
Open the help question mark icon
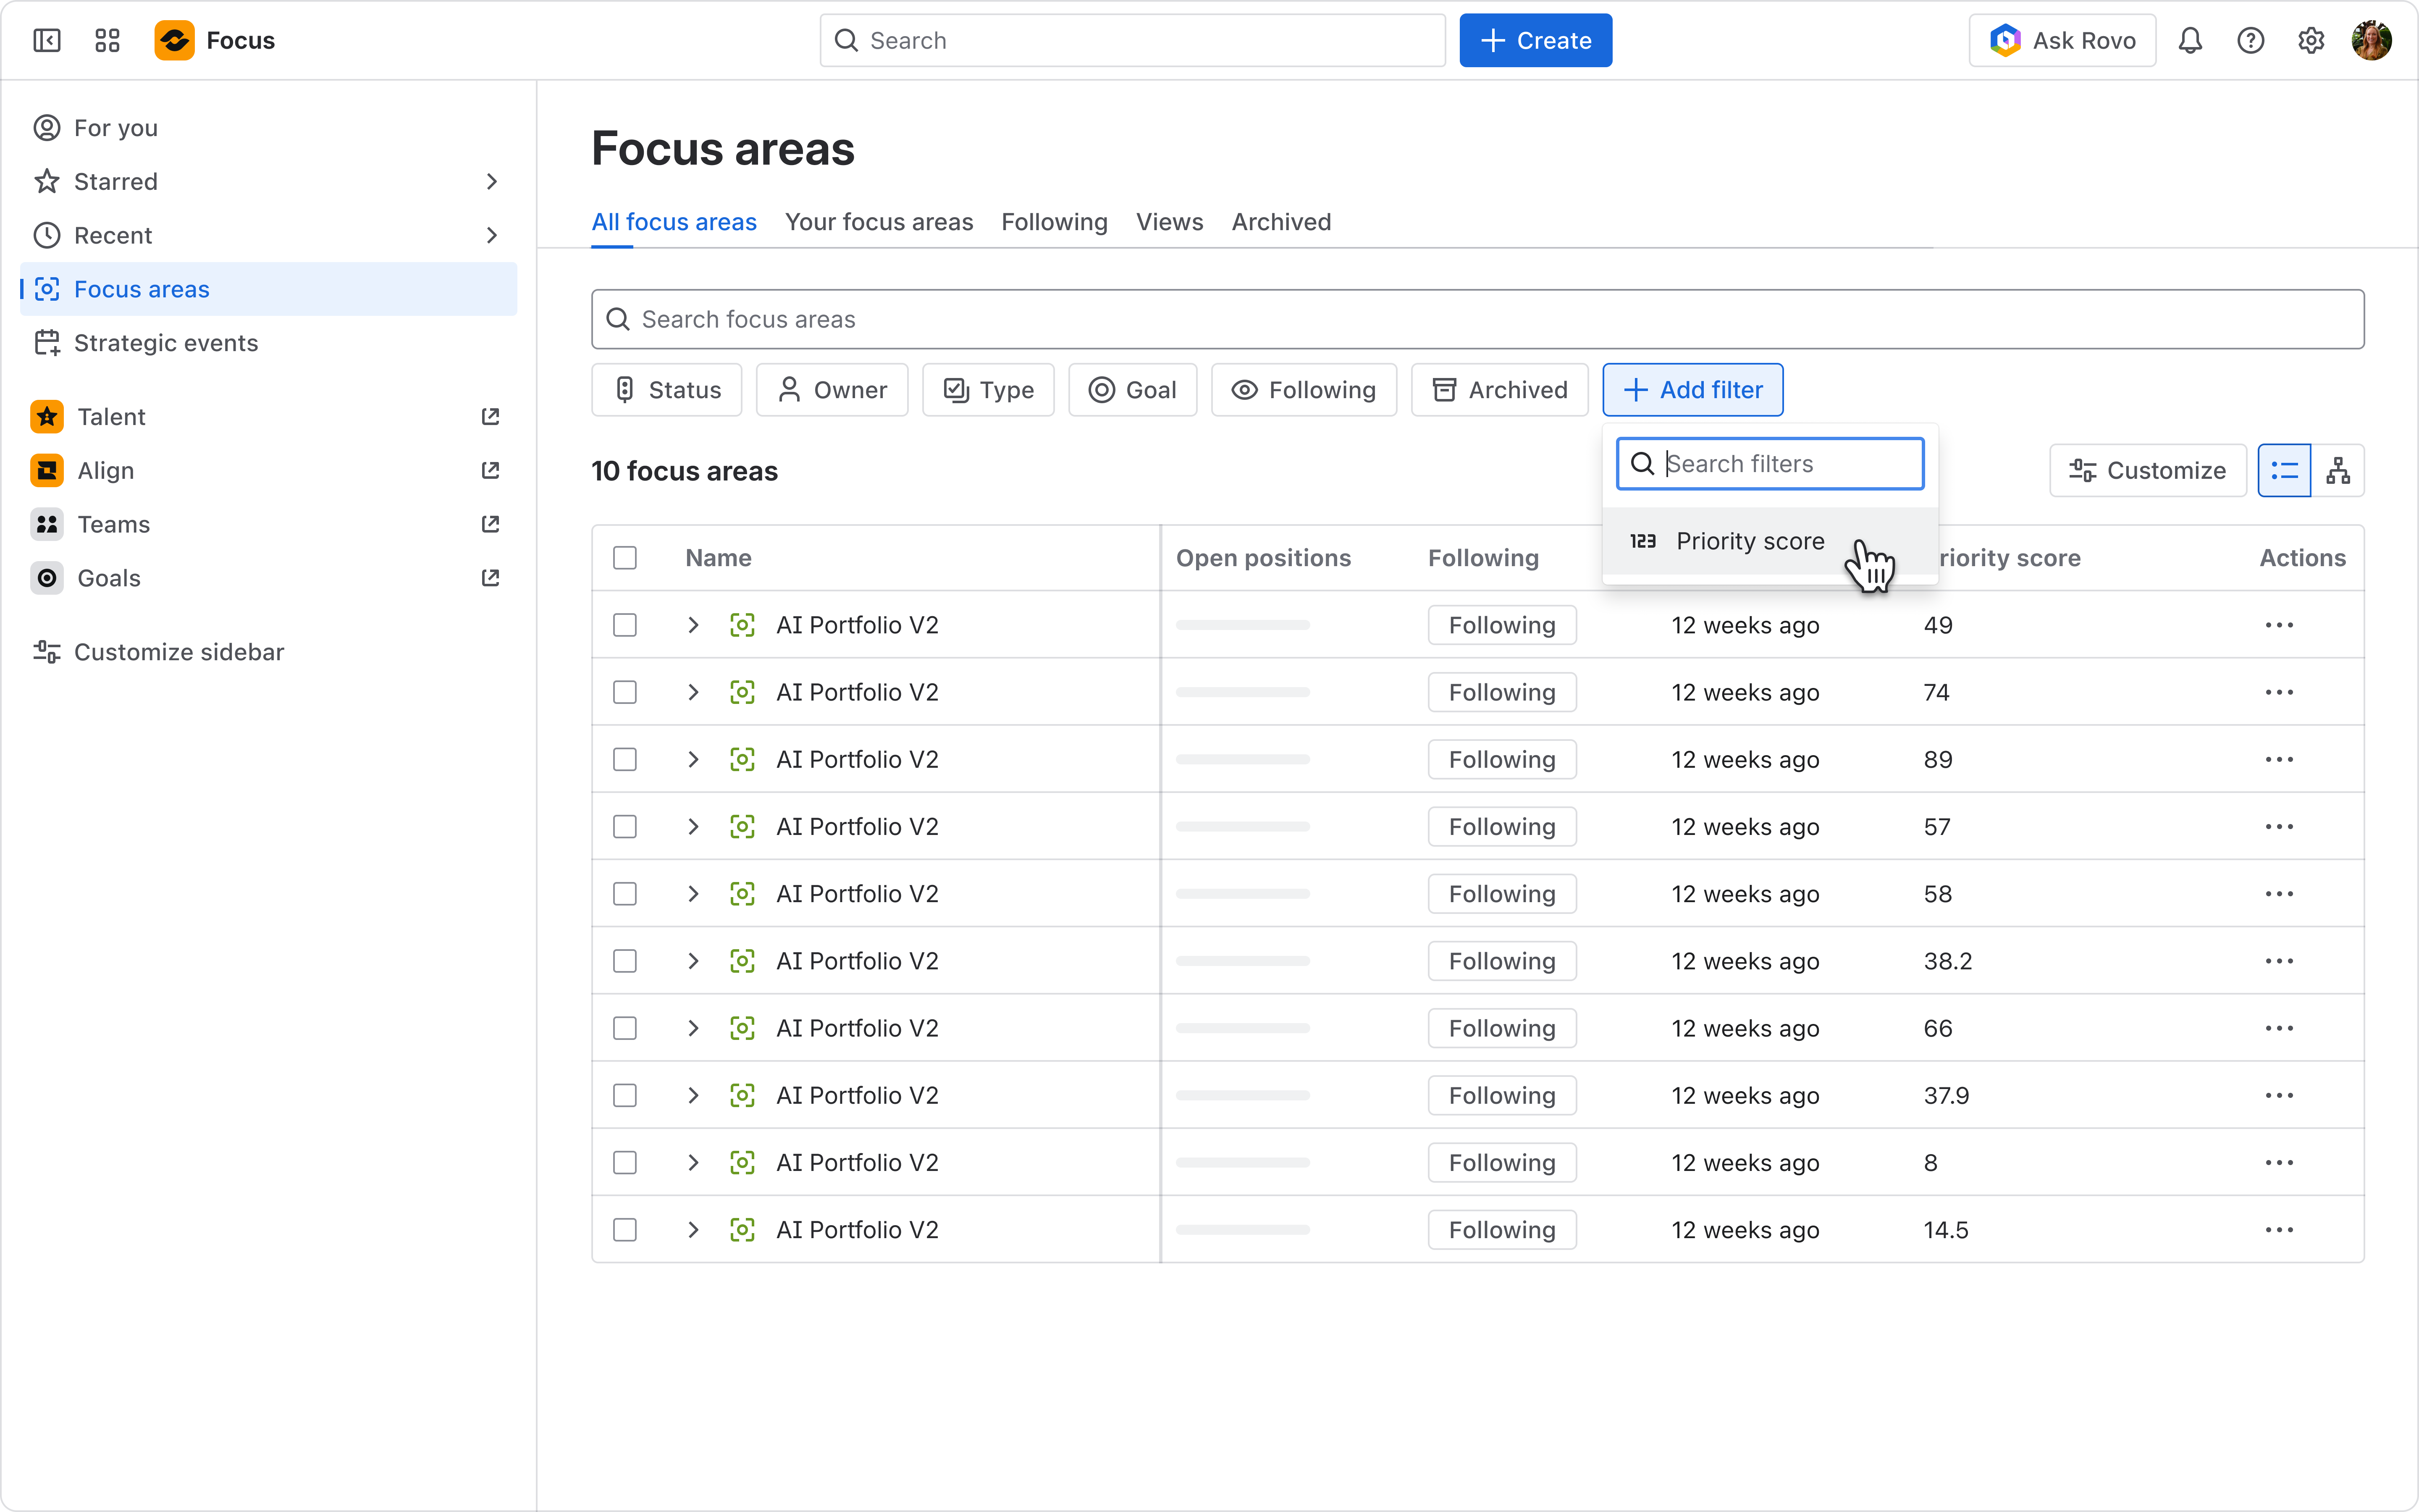coord(2250,40)
